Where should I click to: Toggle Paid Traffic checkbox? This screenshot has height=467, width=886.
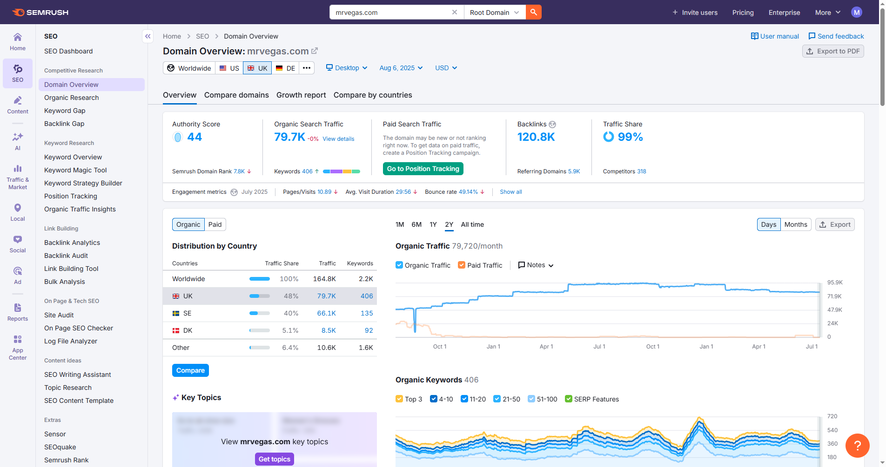click(x=462, y=265)
